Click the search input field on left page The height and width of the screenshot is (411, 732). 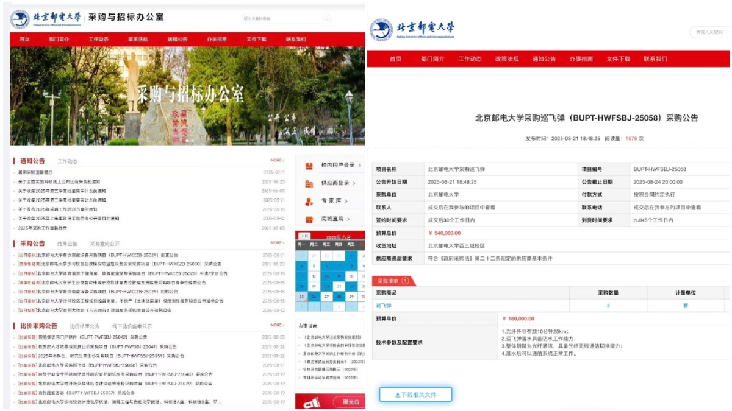click(281, 18)
